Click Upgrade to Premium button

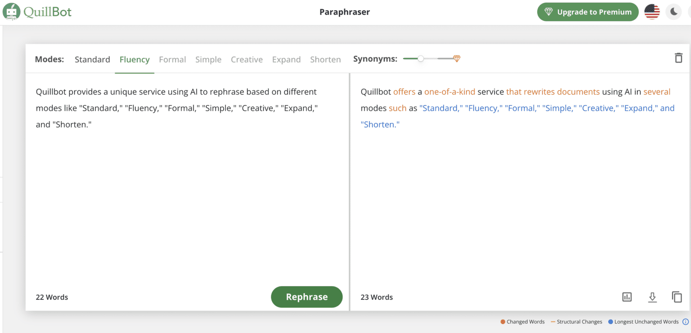pos(588,12)
